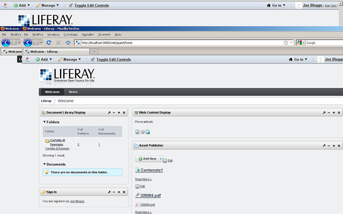Remove the Document Library Display portlet
The width and height of the screenshot is (343, 214).
[x=124, y=113]
